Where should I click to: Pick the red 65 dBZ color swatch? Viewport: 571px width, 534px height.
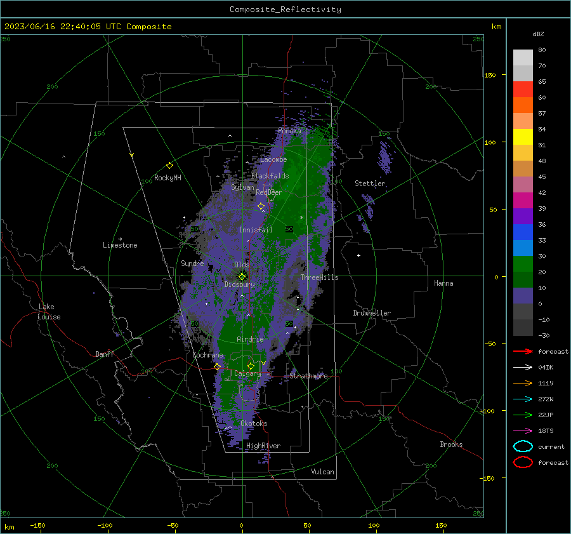tap(523, 89)
